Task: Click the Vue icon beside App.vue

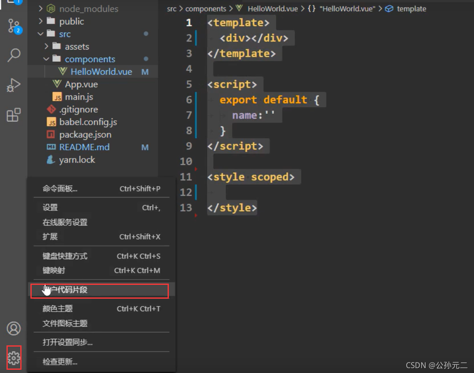Action: click(57, 84)
